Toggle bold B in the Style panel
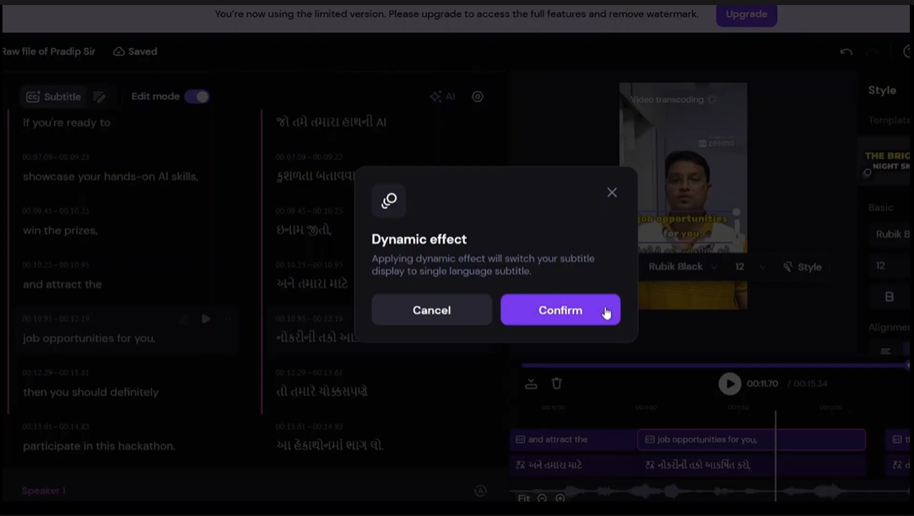The height and width of the screenshot is (516, 914). click(889, 297)
